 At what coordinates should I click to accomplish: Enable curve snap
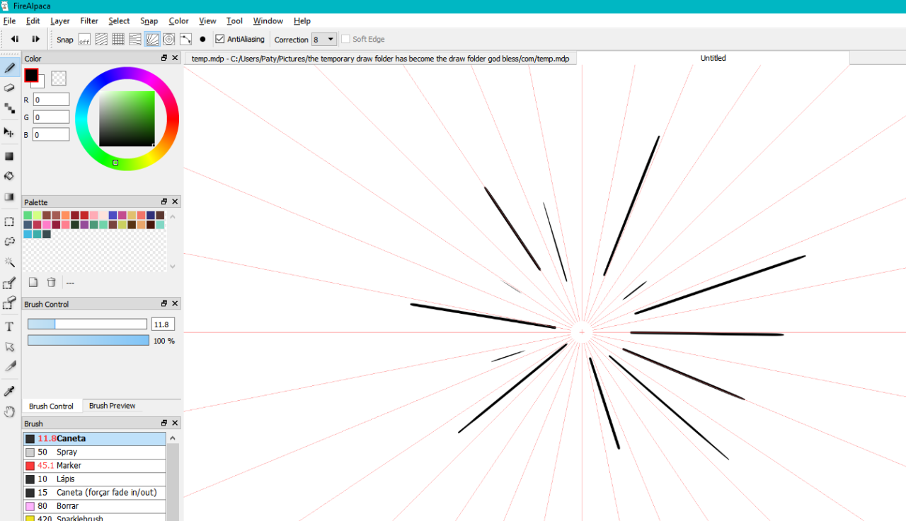[186, 40]
